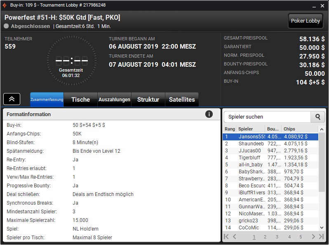Select player row NicoMaser

(x=270, y=214)
